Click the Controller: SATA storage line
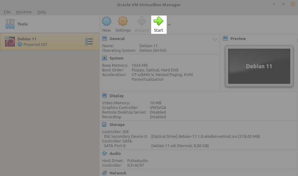The width and height of the screenshot is (298, 176). [117, 141]
